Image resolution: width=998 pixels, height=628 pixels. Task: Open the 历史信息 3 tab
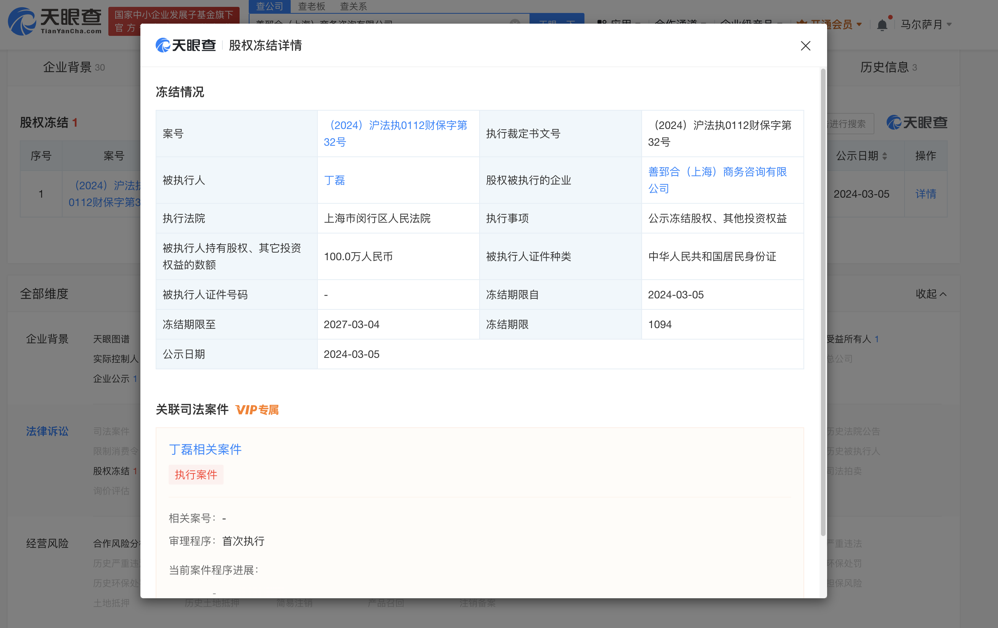click(888, 67)
